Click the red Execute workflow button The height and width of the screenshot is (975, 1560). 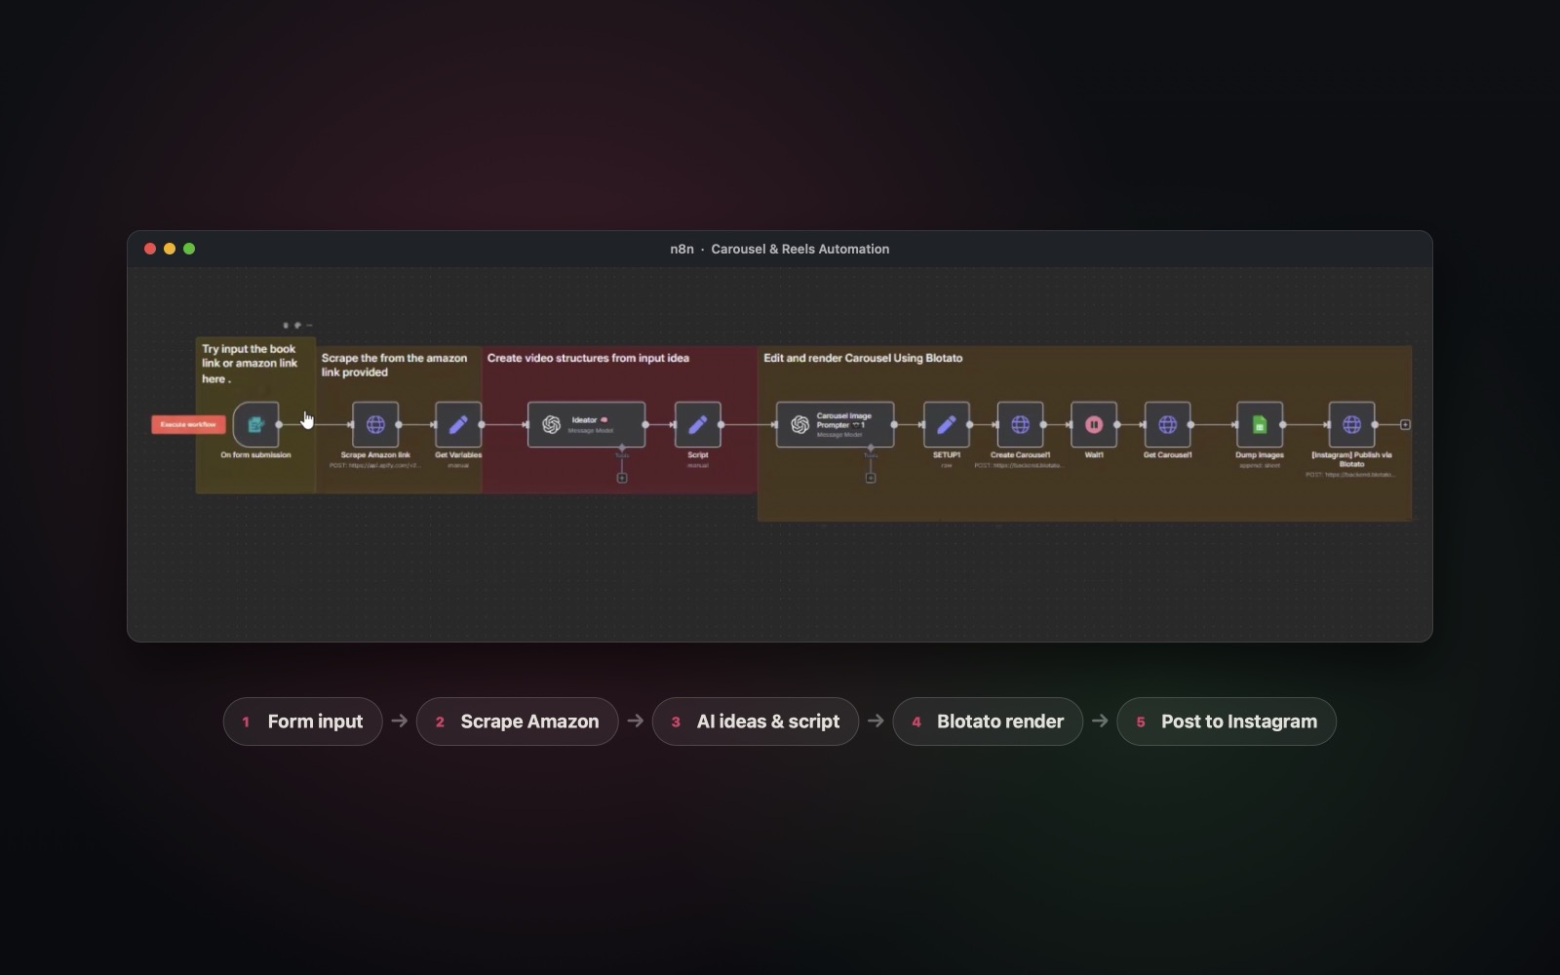point(188,424)
